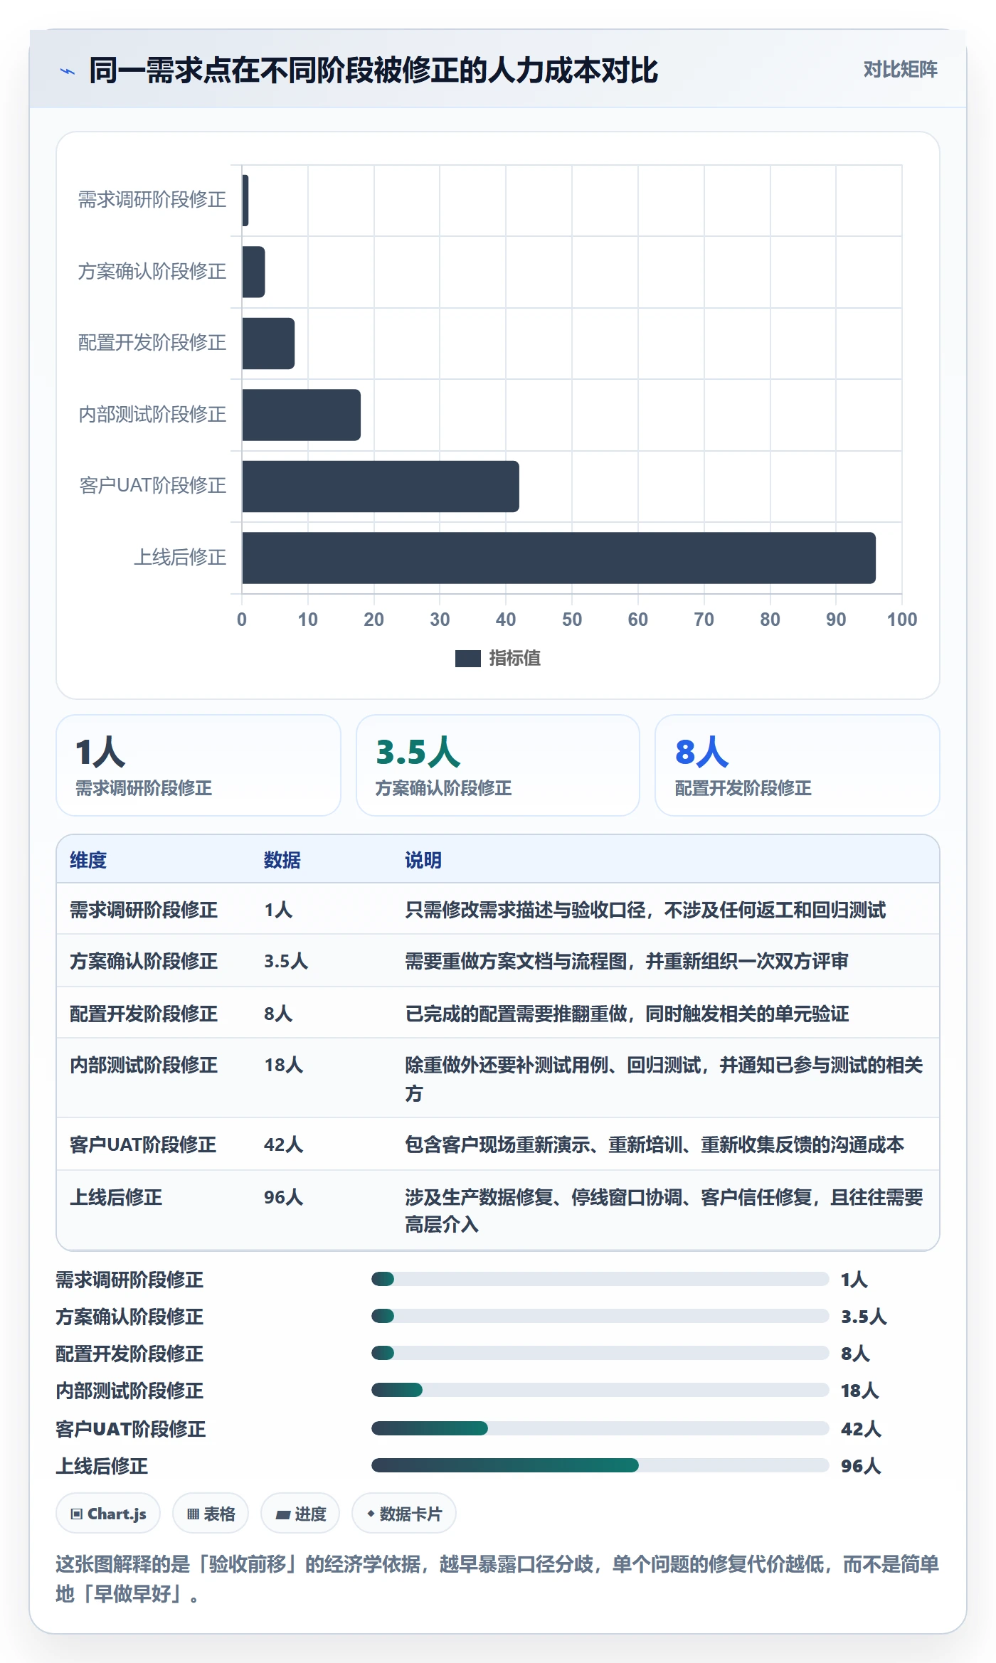
Task: Click the 需求调研阶段修正 progress bar
Action: tap(600, 1279)
